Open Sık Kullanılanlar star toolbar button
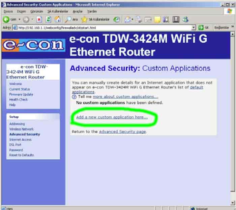 95,19
